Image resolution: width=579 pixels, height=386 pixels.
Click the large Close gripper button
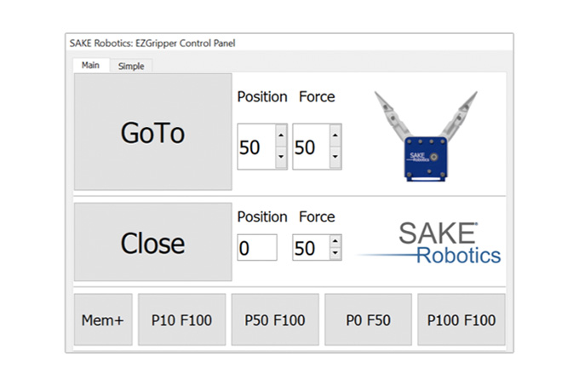[153, 242]
